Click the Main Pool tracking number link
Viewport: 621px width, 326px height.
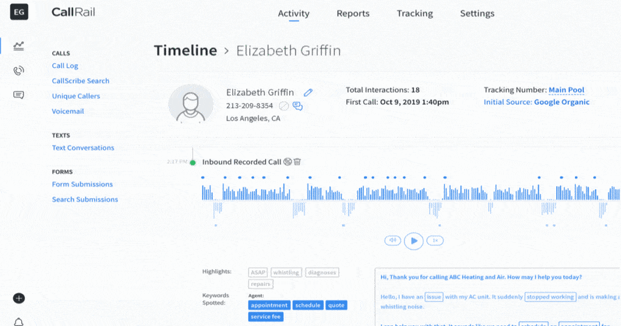566,90
